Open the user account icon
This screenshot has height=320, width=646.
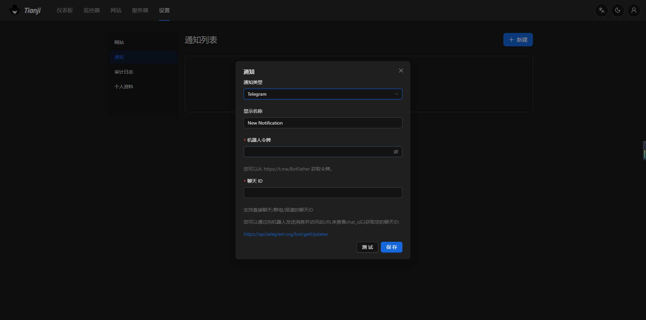tap(634, 10)
